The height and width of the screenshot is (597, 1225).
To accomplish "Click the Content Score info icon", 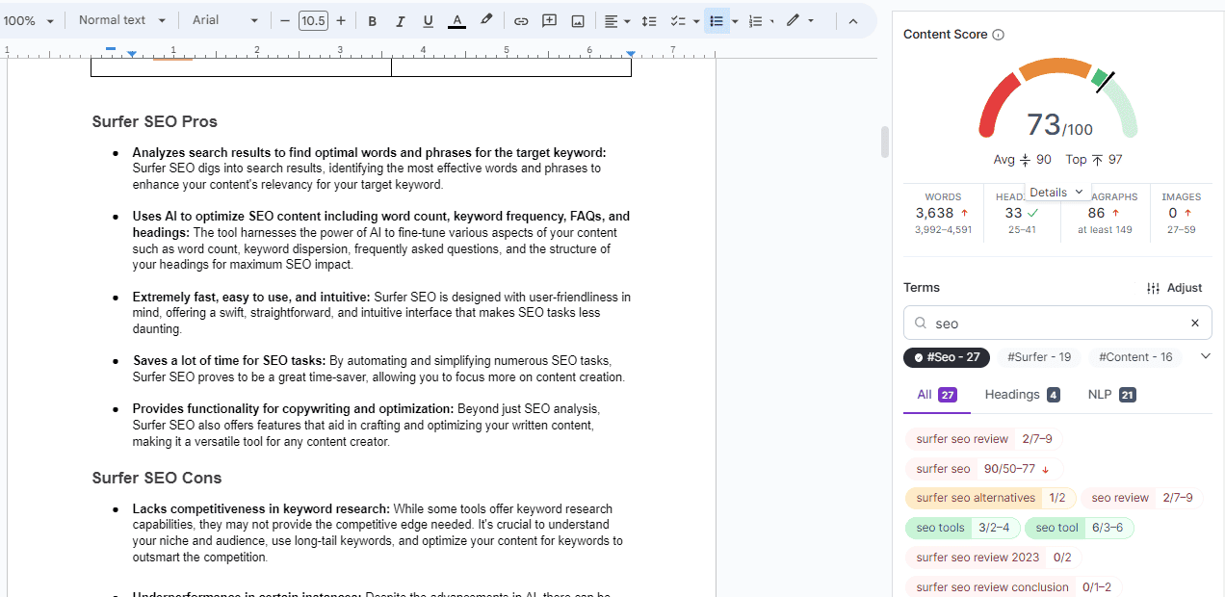I will (999, 34).
